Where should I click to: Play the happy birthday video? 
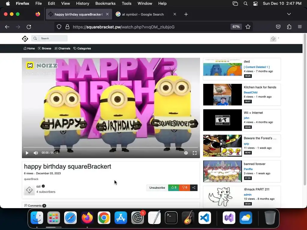27,153
